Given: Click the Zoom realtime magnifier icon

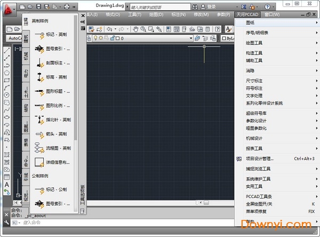Looking at the screenshot, I should [143, 29].
